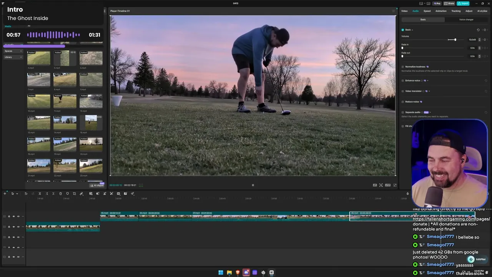Viewport: 492px width, 277px height.
Task: Enable Separate audio checkbox
Action: point(403,112)
